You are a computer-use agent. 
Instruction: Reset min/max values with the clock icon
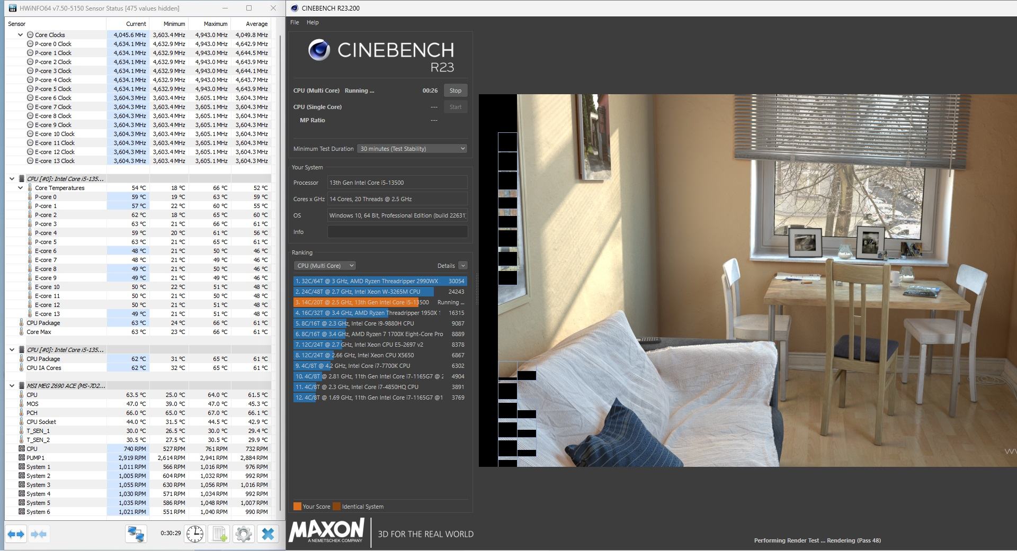195,534
